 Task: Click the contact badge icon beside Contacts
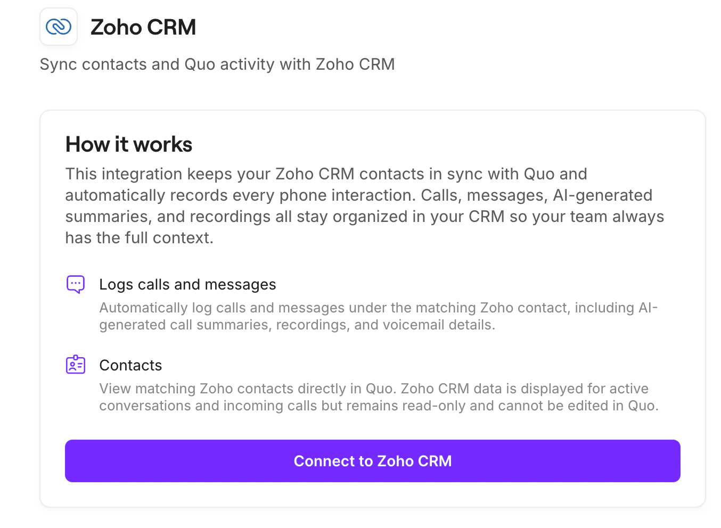click(x=76, y=365)
